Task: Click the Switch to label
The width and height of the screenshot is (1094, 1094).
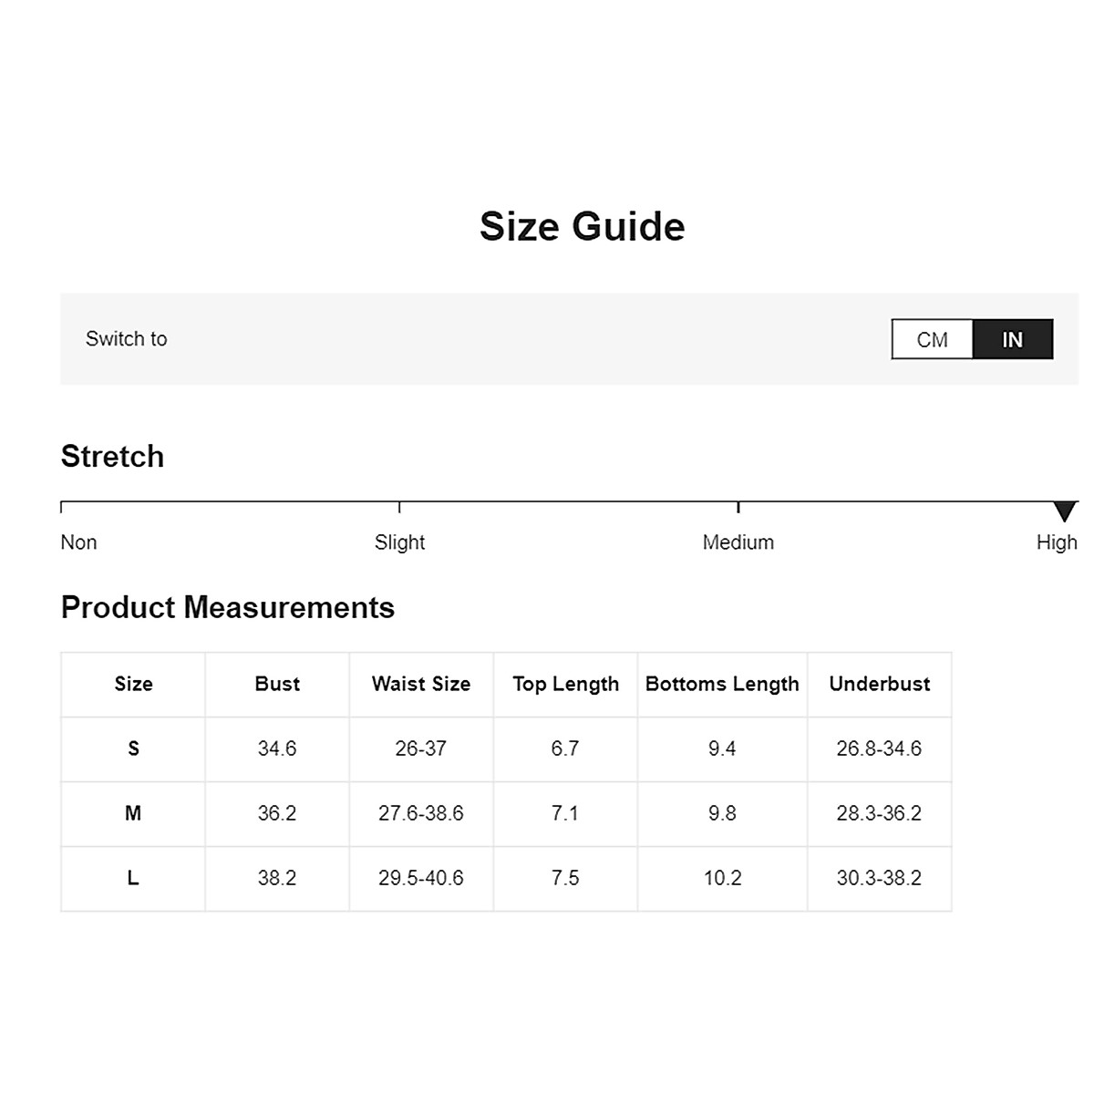Action: click(x=126, y=339)
